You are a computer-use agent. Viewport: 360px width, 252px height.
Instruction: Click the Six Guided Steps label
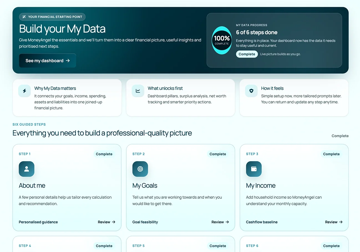[29, 125]
